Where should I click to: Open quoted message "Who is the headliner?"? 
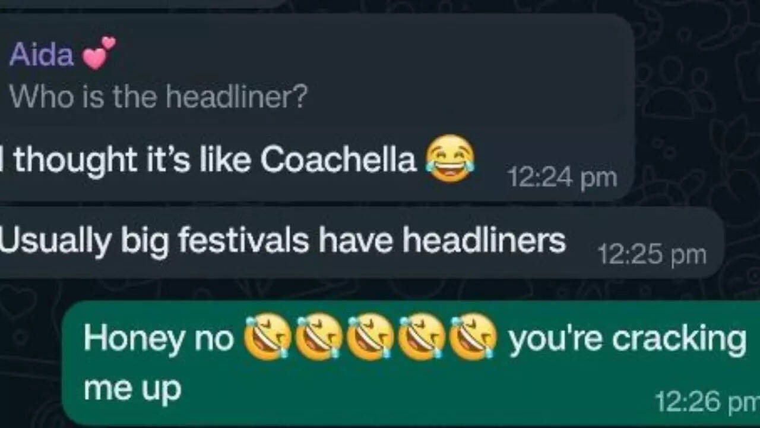tap(159, 96)
